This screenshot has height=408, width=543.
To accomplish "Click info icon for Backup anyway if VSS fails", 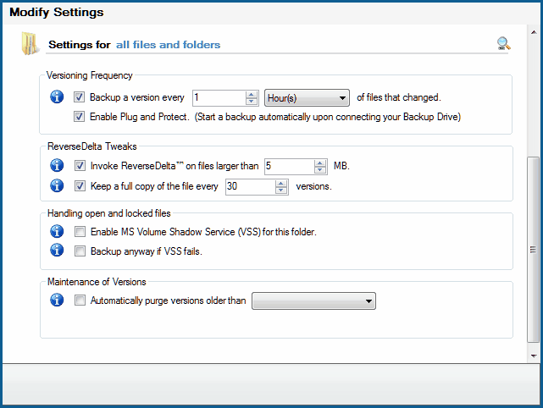I will point(57,250).
